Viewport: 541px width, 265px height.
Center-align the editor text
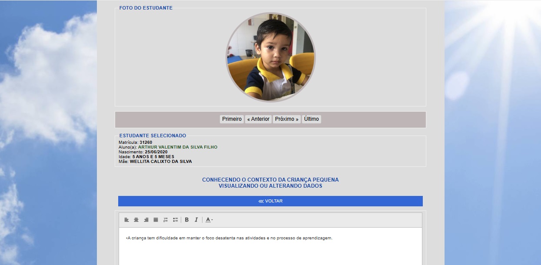tap(136, 220)
